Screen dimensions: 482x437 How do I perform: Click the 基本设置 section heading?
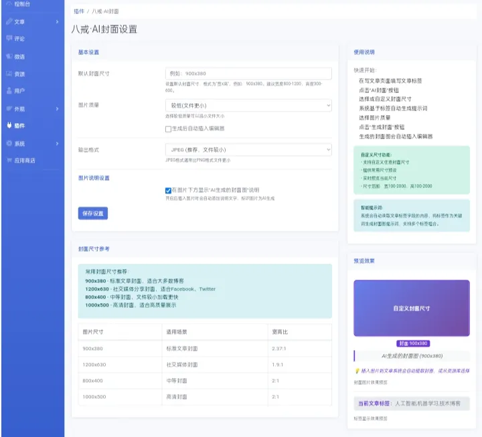coord(88,52)
